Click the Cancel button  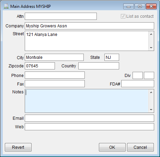[x=140, y=147]
